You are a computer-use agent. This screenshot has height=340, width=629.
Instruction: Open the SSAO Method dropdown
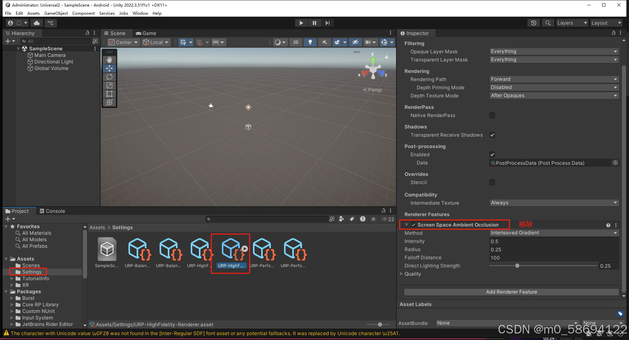(x=554, y=233)
